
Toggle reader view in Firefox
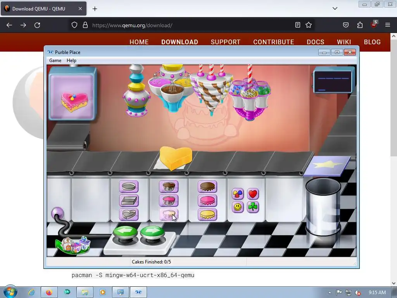pyautogui.click(x=298, y=25)
